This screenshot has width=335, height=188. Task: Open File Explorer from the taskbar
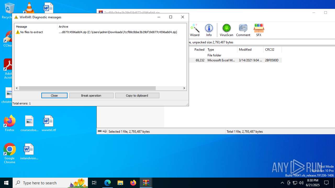click(x=120, y=183)
